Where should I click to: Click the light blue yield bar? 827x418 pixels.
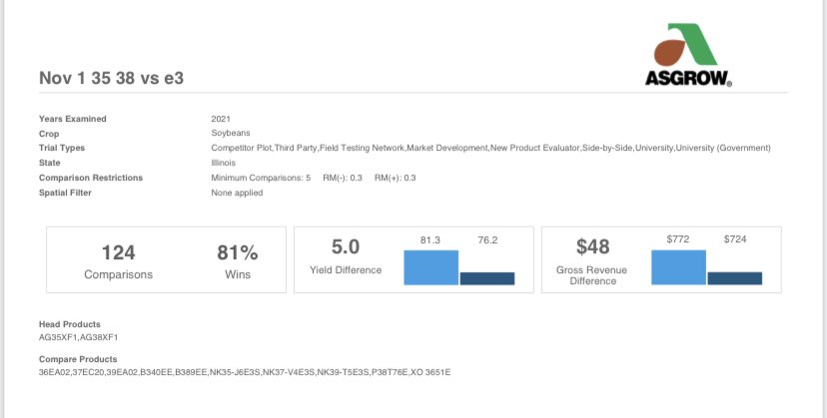tap(430, 267)
